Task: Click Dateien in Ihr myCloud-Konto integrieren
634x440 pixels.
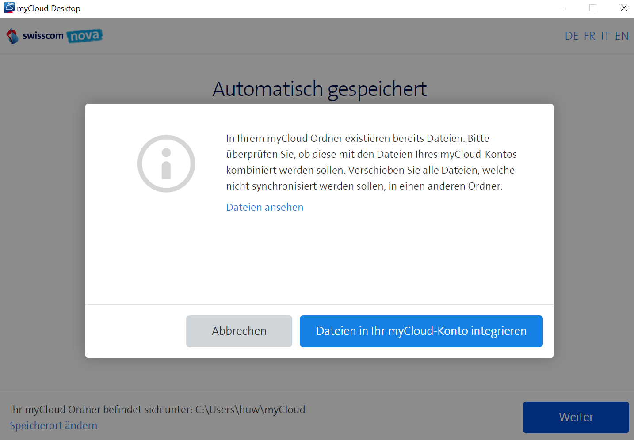Action: click(421, 331)
